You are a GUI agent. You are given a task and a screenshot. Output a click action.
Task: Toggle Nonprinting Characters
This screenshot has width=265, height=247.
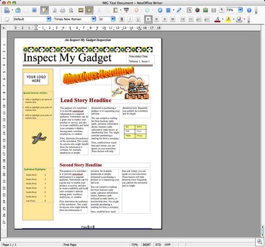222,10
